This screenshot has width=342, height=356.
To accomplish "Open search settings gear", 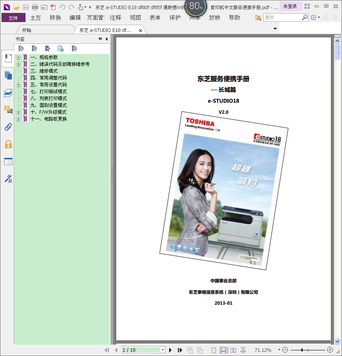I will click(x=313, y=17).
